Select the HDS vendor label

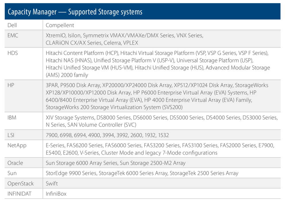(x=13, y=53)
